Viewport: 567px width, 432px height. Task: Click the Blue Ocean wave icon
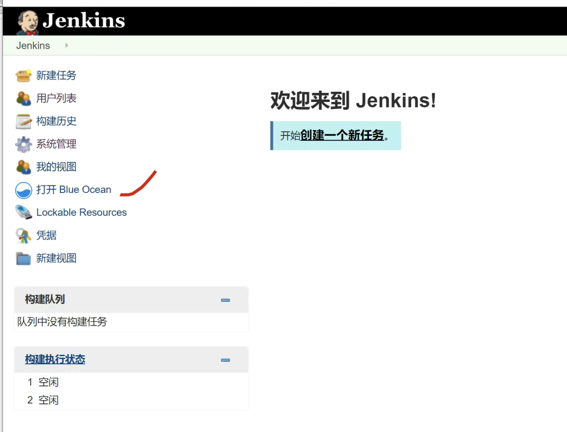pos(23,190)
